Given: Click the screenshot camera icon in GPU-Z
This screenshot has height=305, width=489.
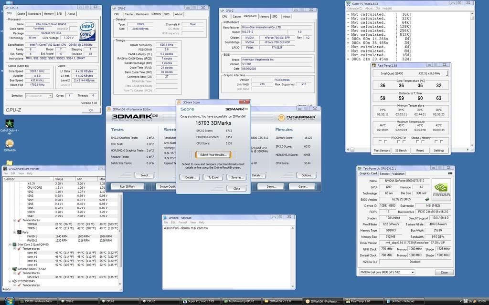Looking at the screenshot, I should coord(450,173).
